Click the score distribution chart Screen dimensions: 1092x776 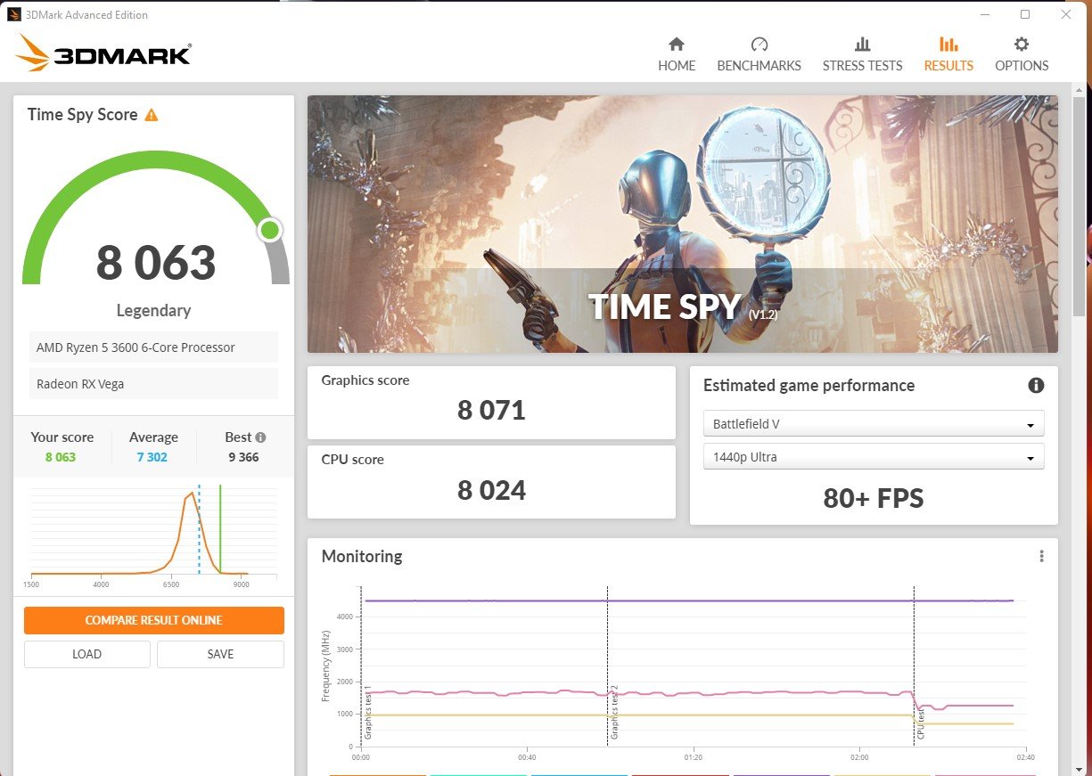coord(153,535)
